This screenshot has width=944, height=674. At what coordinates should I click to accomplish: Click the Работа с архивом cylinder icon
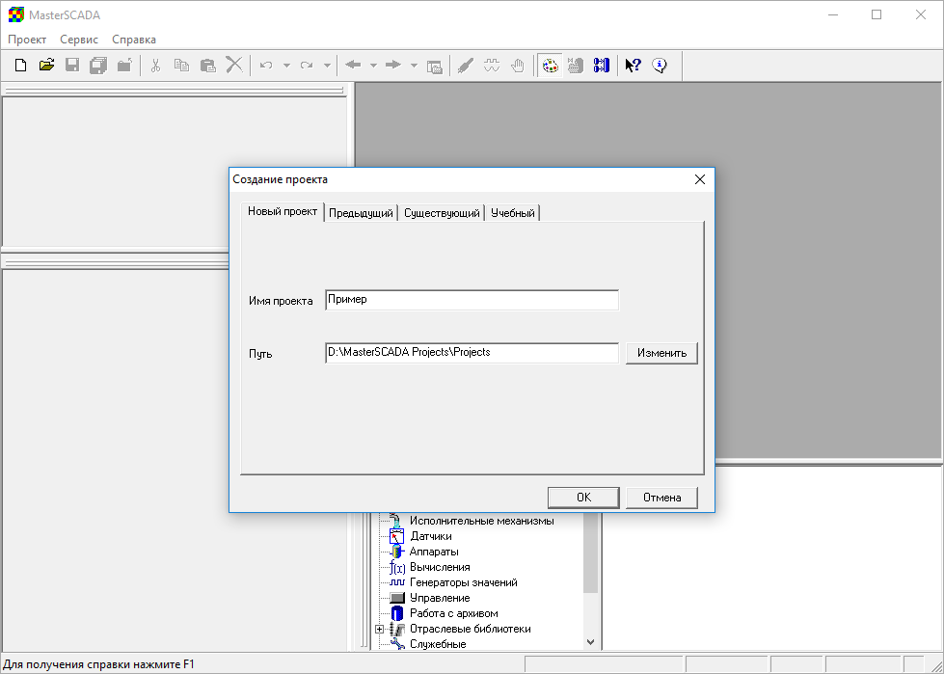[x=397, y=613]
